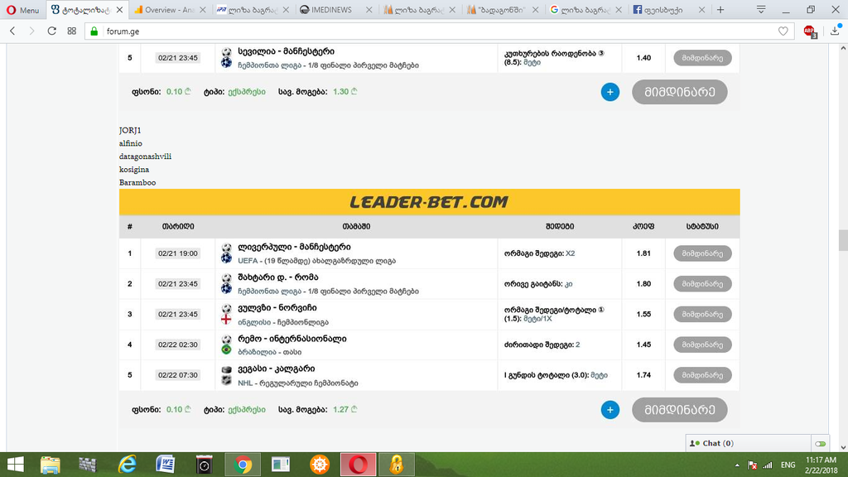
Task: Toggle the chat on/off switch
Action: coord(821,444)
